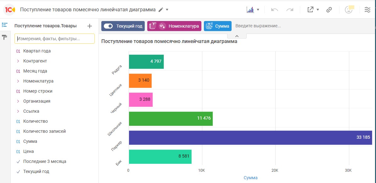Click the wavy lines icon at top right
The image size is (376, 183).
367,10
